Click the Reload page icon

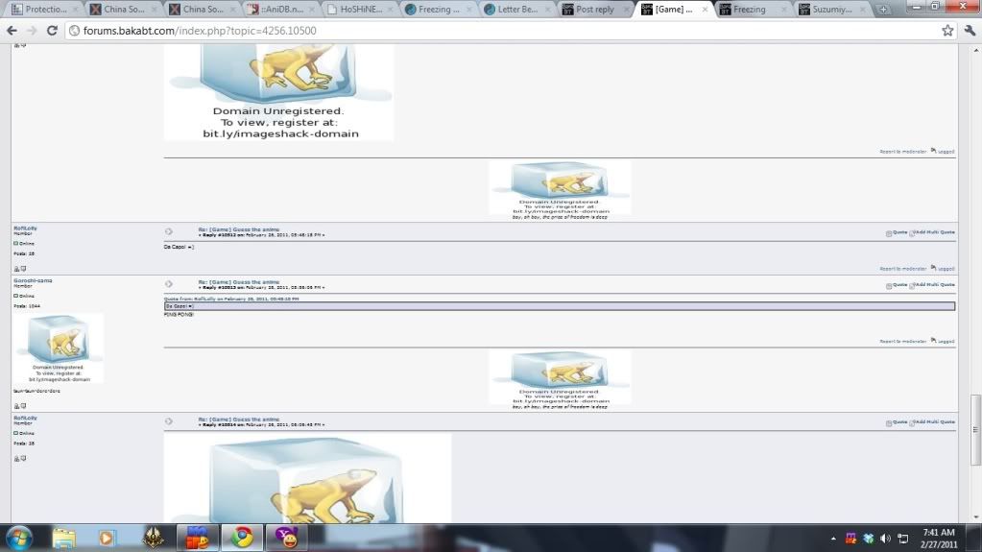click(x=52, y=31)
